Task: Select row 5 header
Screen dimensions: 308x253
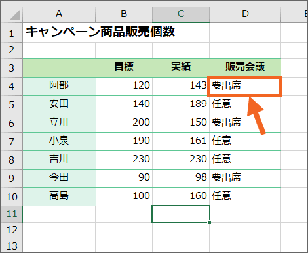Action: coord(11,104)
